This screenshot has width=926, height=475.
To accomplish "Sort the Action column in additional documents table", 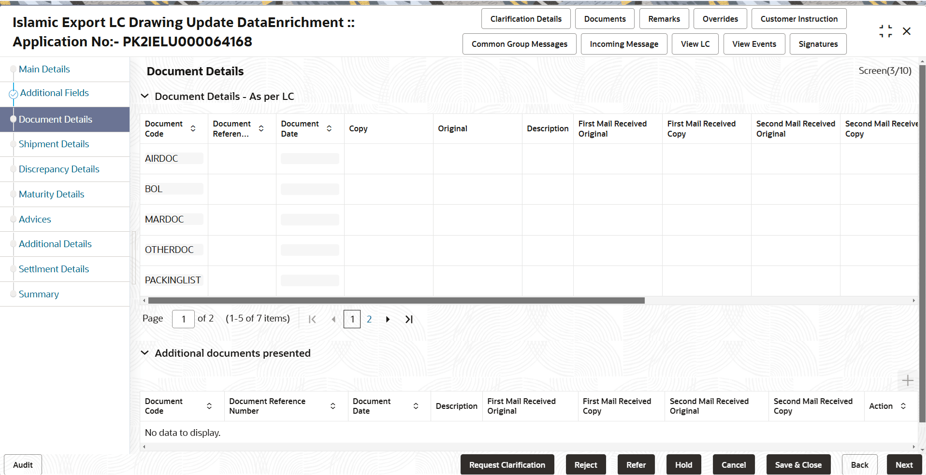I will [903, 406].
